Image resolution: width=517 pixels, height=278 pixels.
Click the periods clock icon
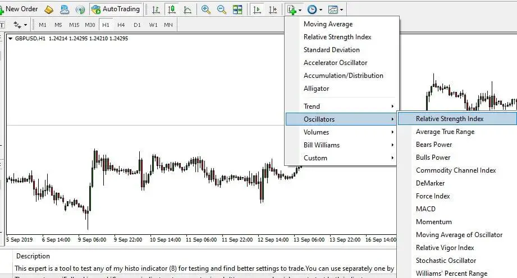[x=312, y=10]
